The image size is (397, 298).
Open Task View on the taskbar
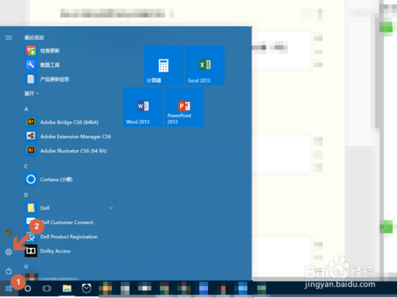[x=47, y=288]
